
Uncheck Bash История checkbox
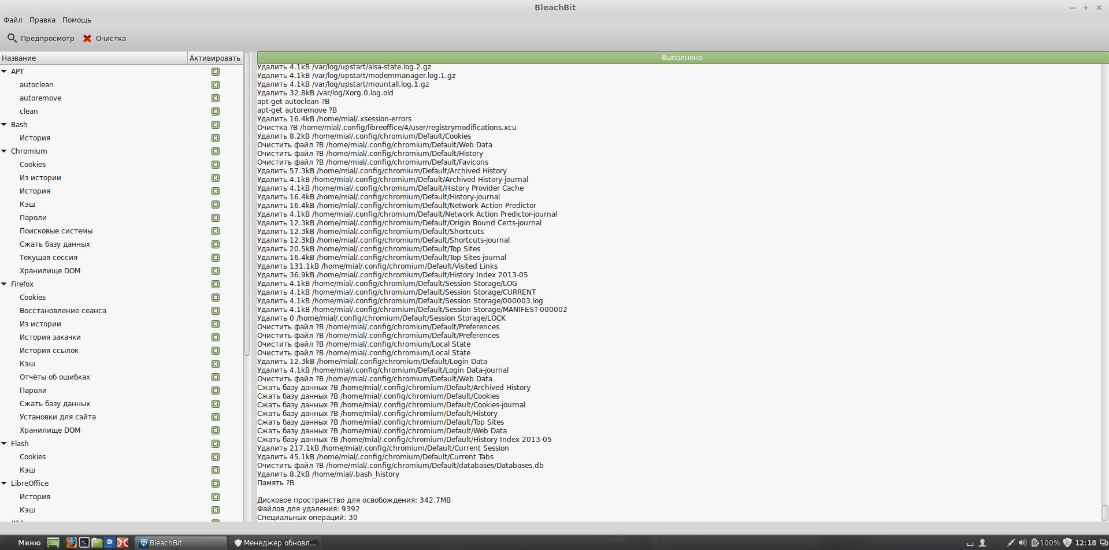click(216, 138)
